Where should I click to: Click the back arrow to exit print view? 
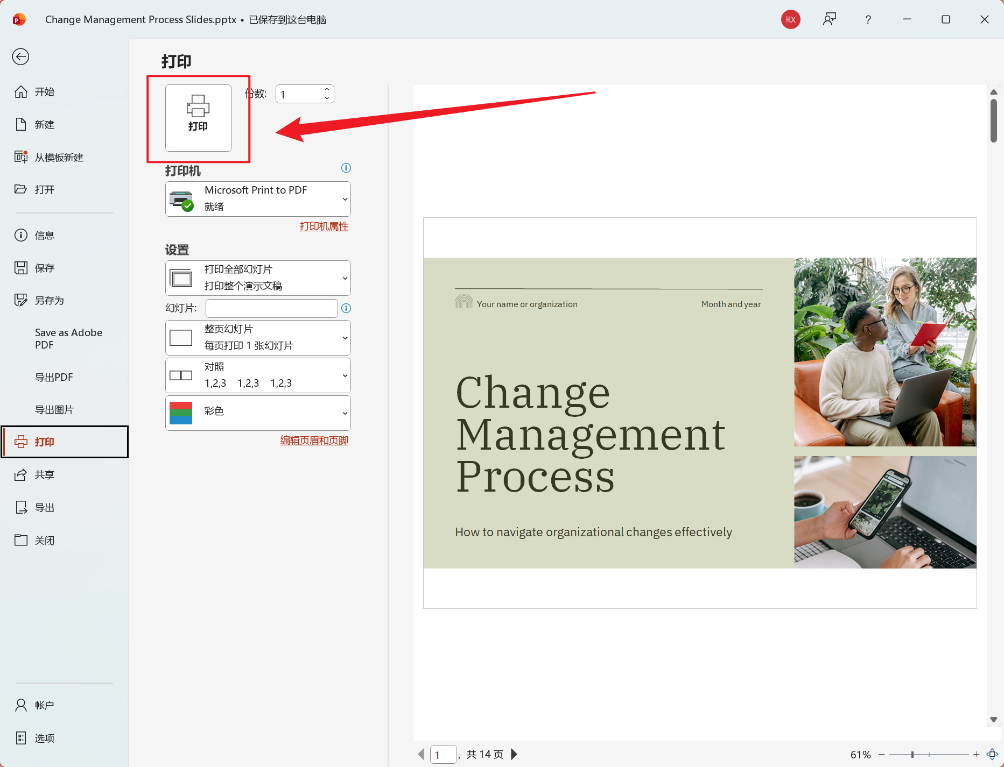point(20,56)
